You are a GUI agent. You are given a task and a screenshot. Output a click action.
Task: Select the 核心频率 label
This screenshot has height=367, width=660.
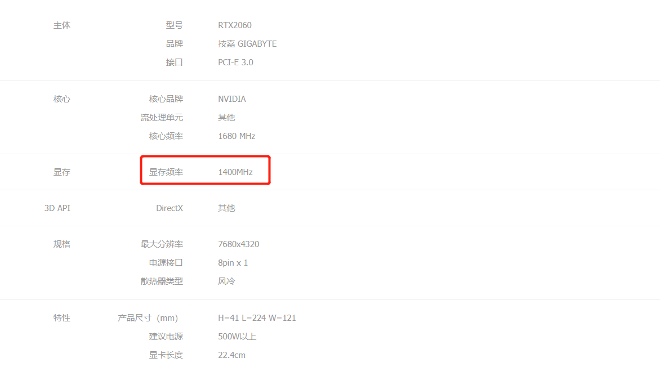[166, 136]
